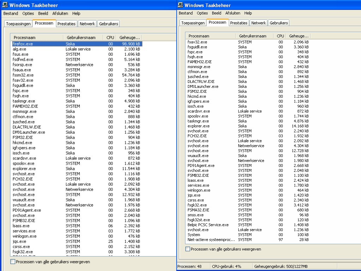Open Bestand menu in left window
This screenshot has height=271, width=361.
[11, 13]
